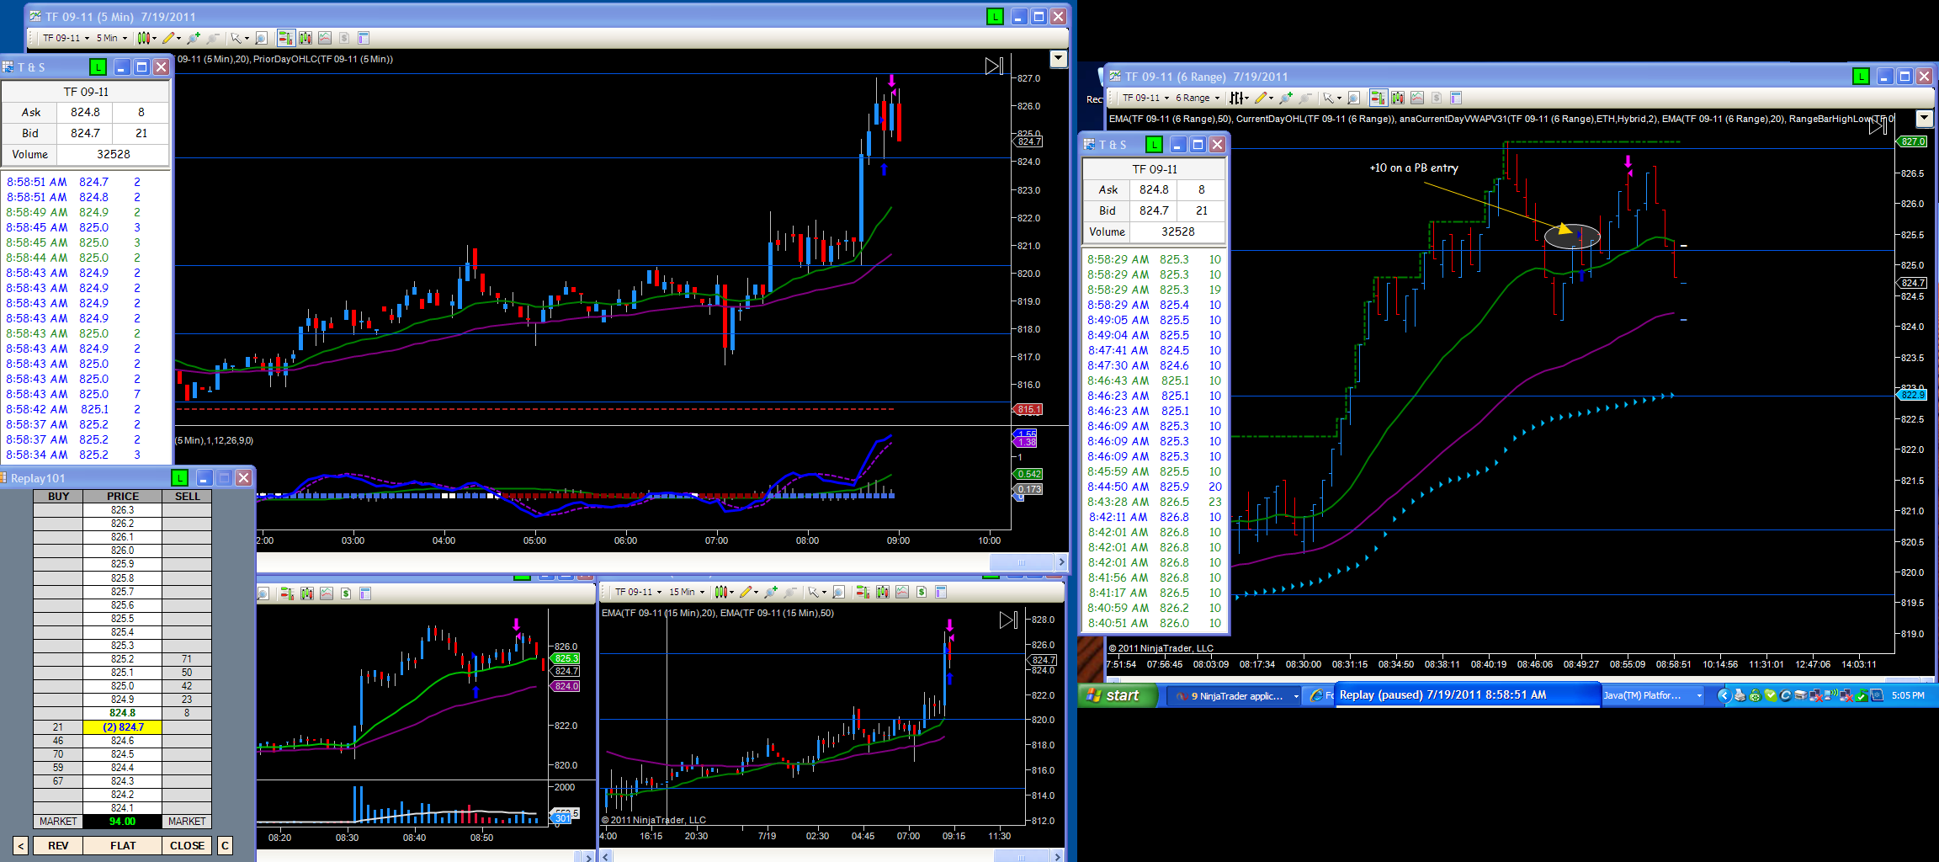This screenshot has height=862, width=1939.
Task: Open properties icon in 15 Min chart toolbar
Action: coord(941,592)
